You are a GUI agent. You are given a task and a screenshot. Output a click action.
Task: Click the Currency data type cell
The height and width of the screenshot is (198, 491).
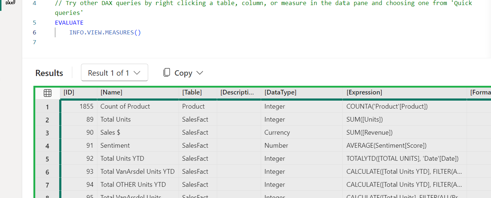[277, 132]
